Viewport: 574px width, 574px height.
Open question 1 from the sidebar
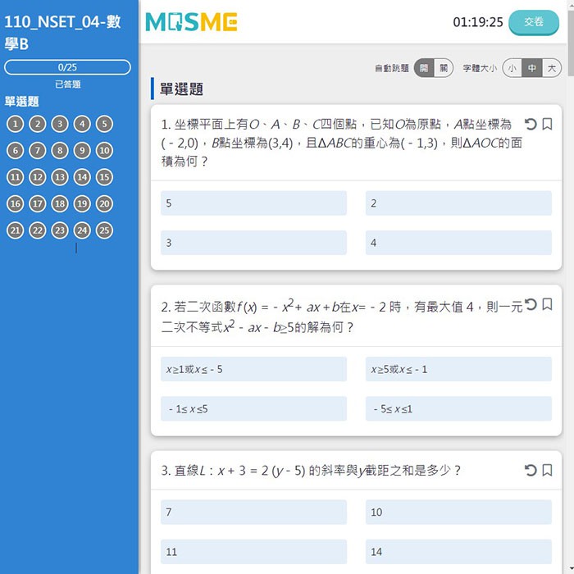coord(16,124)
